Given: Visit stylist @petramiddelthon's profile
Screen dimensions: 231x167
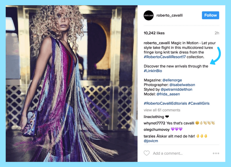Looking at the screenshot, I should click(176, 90).
